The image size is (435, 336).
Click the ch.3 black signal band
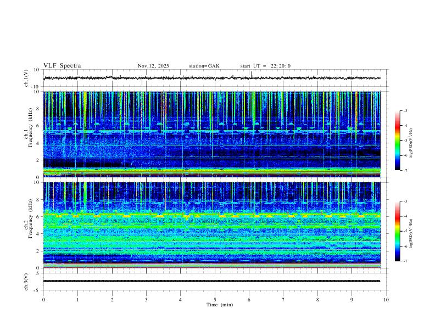click(x=211, y=281)
